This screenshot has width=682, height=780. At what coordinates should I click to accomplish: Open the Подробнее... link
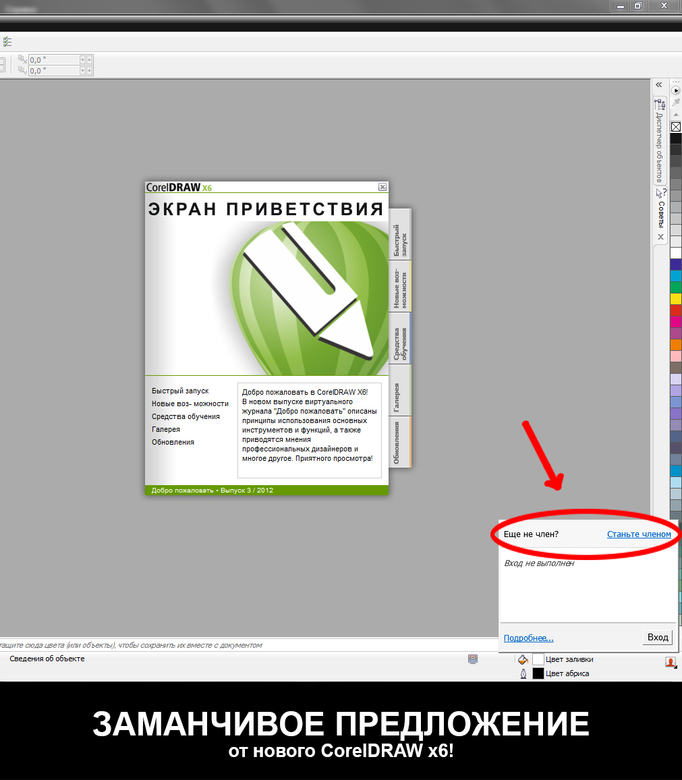click(528, 638)
